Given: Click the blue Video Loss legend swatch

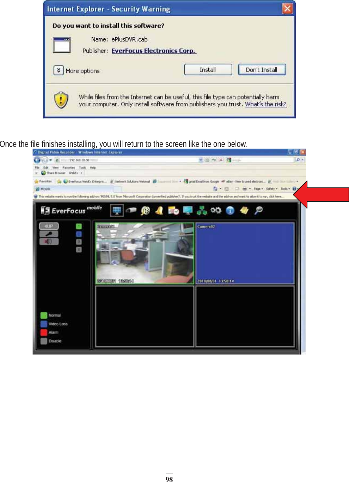Looking at the screenshot, I should click(44, 324).
